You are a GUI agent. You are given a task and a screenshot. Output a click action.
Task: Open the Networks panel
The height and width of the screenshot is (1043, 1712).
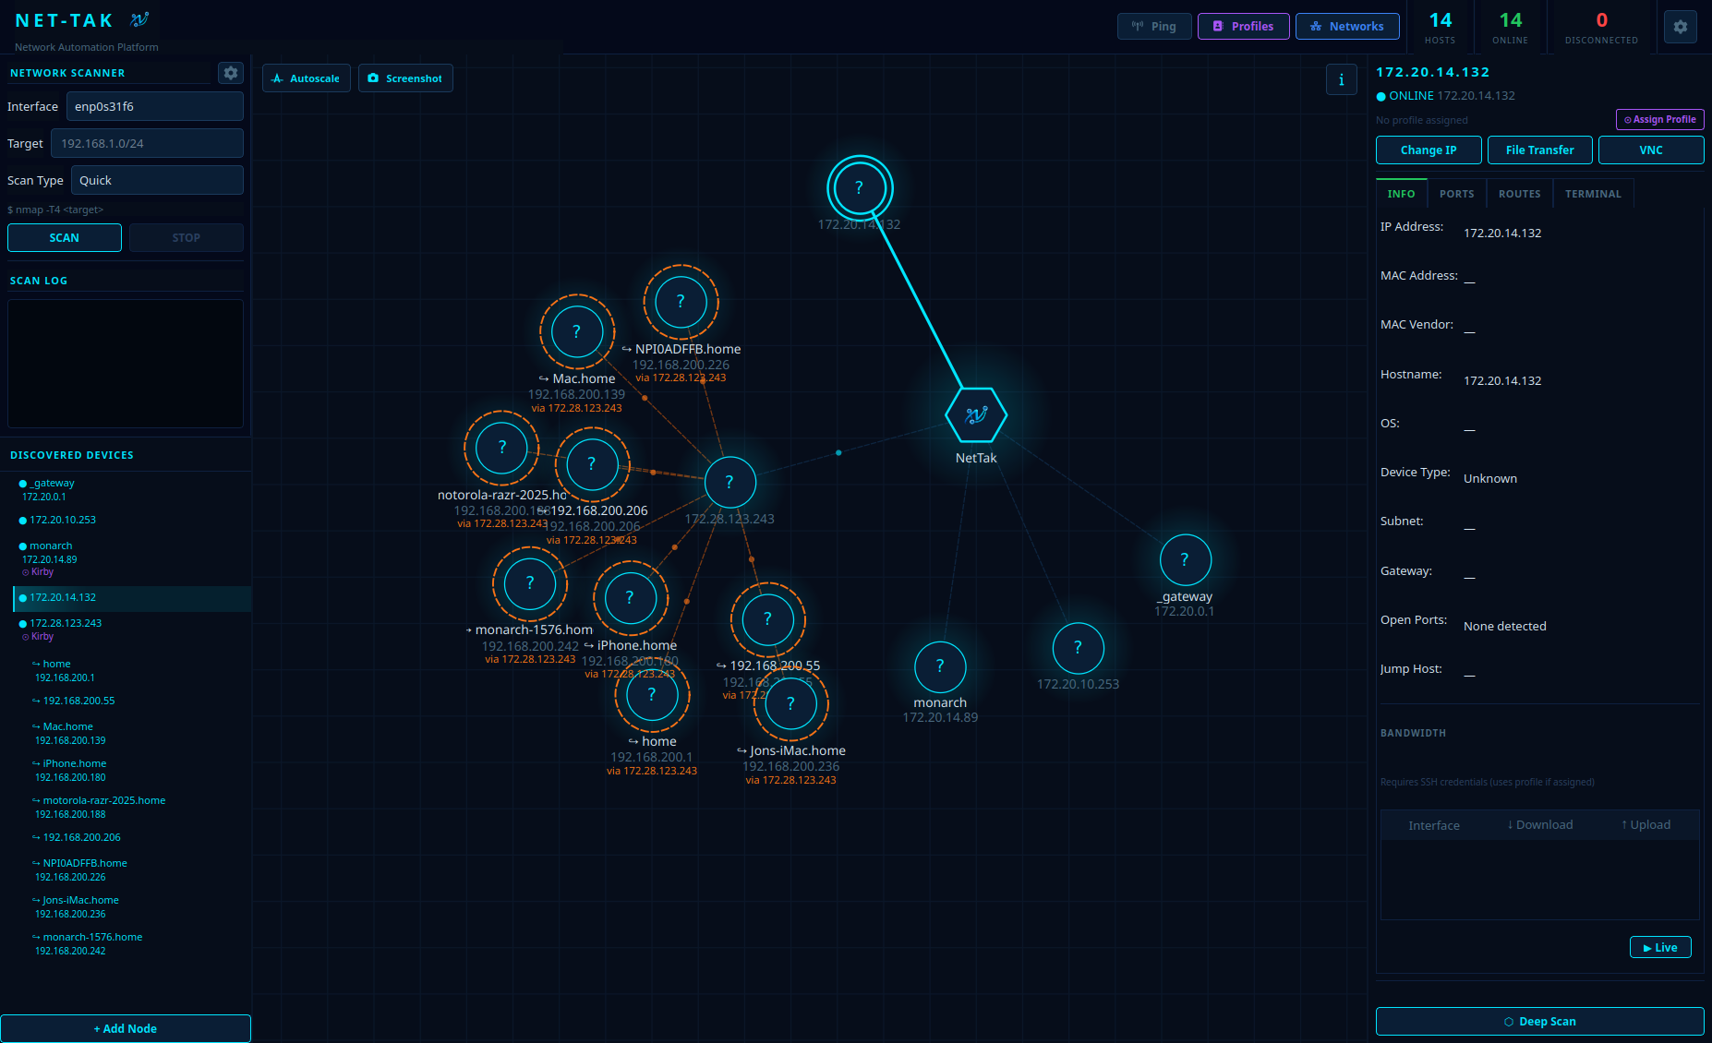tap(1347, 26)
